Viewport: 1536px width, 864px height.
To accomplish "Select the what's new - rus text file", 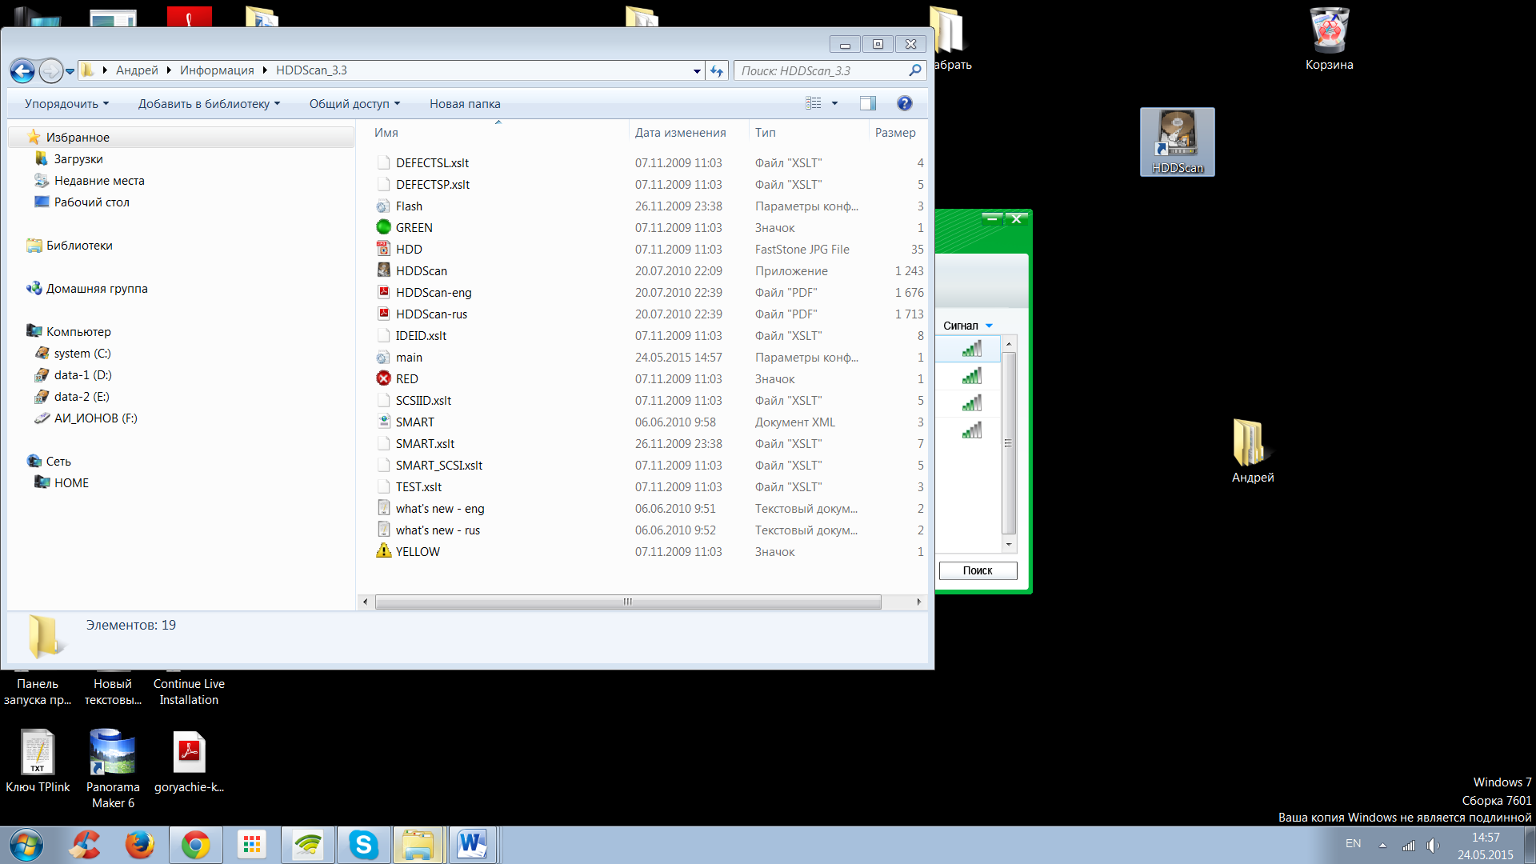I will 438,530.
